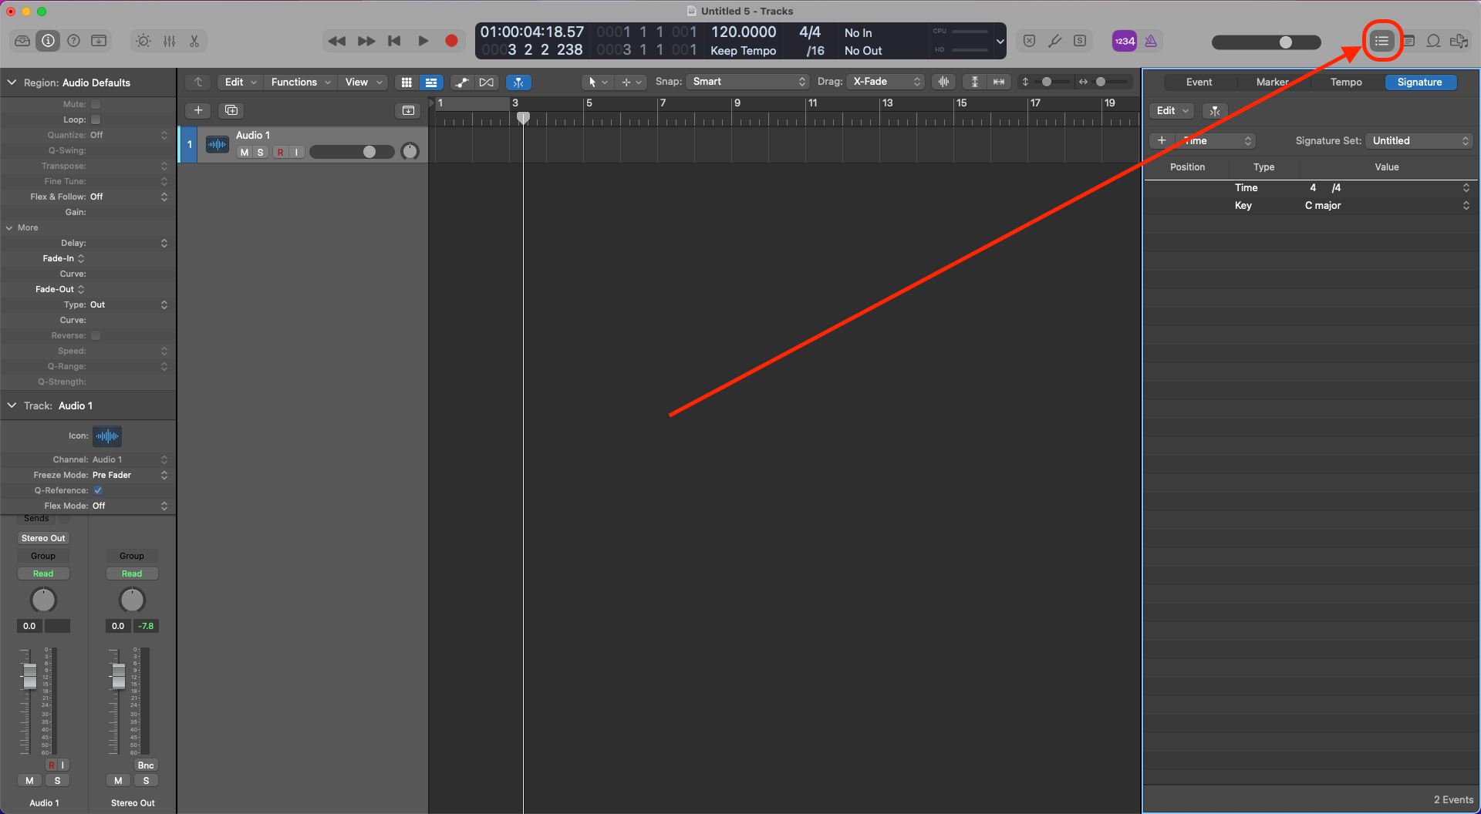
Task: Switch to the Tempo tab
Action: point(1345,82)
